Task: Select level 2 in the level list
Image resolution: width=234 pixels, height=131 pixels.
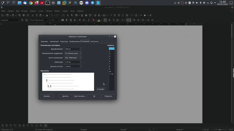Action: point(112,51)
